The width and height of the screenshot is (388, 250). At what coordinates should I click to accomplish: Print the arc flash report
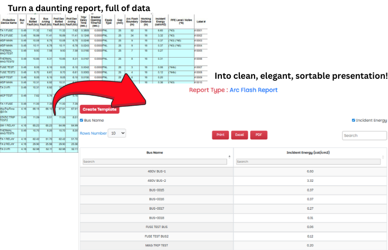[220, 135]
